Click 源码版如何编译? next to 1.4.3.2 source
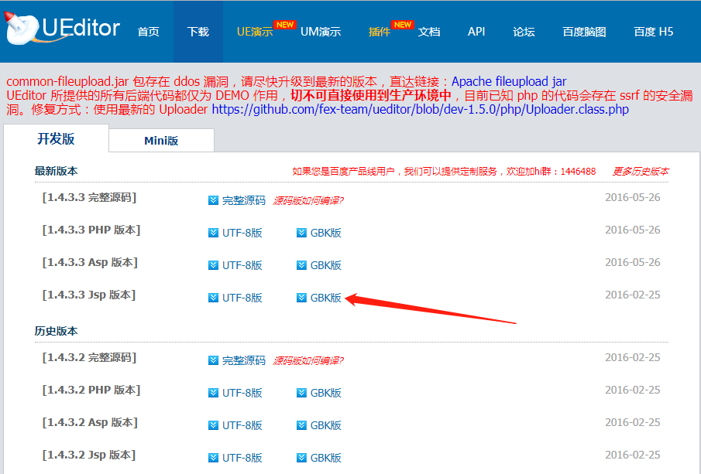Image resolution: width=701 pixels, height=474 pixels. tap(308, 360)
